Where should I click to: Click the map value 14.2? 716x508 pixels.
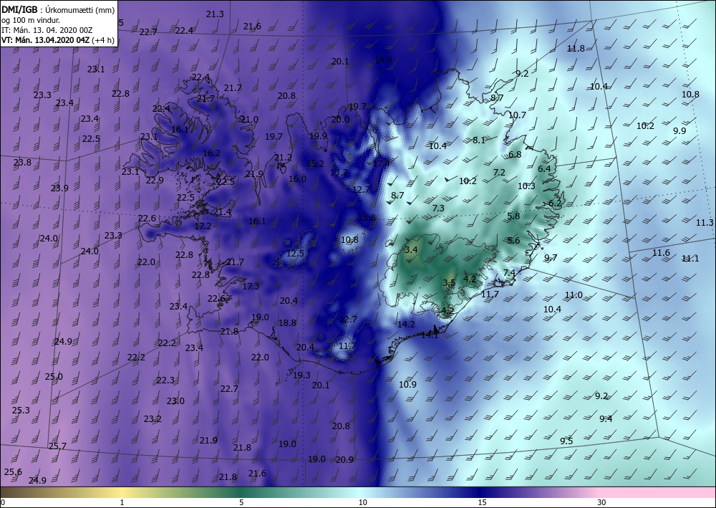point(406,325)
